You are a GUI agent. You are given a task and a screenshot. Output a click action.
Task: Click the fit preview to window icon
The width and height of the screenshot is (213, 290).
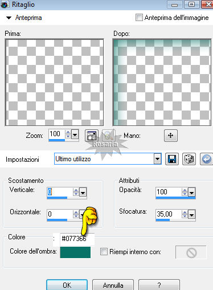pos(92,136)
